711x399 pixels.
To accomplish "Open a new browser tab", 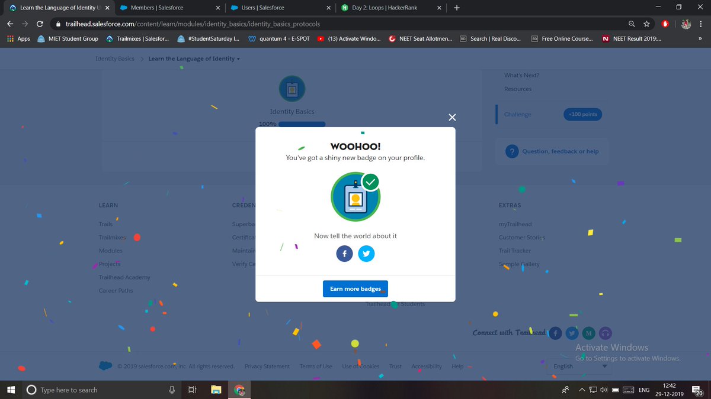I will tap(456, 8).
